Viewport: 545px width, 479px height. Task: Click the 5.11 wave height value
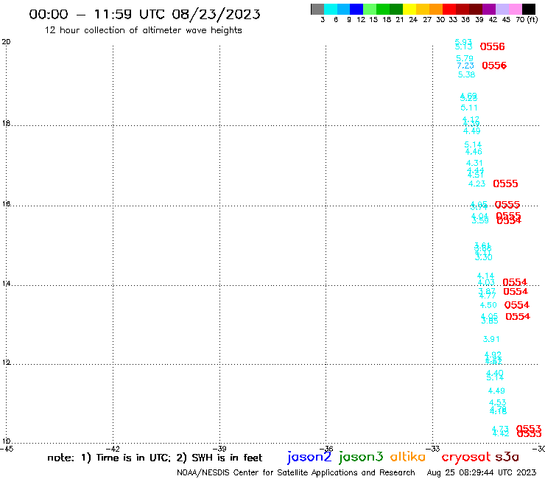click(469, 108)
